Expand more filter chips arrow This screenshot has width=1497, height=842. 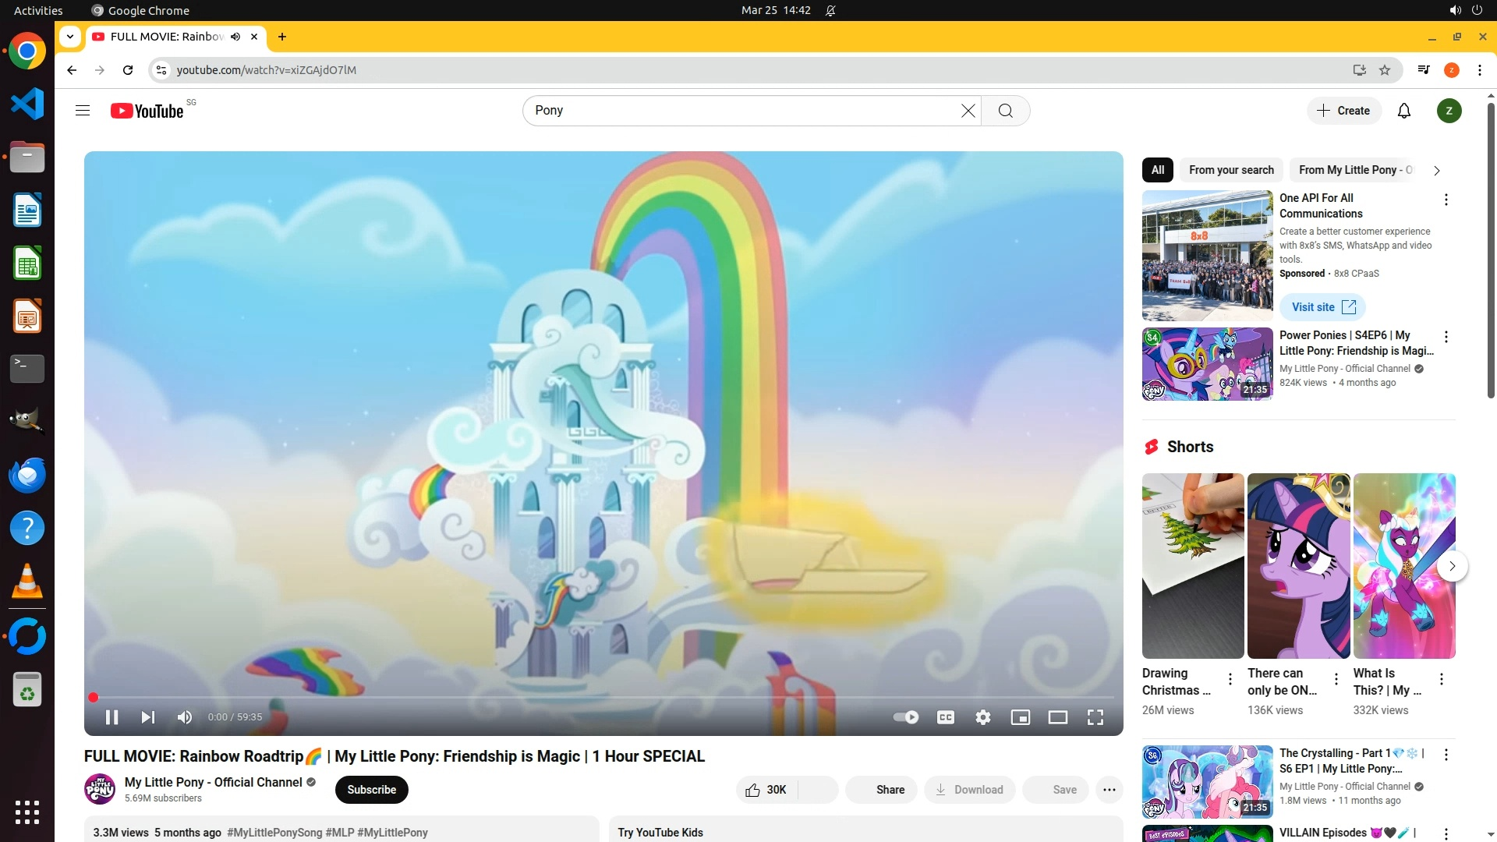click(1436, 170)
